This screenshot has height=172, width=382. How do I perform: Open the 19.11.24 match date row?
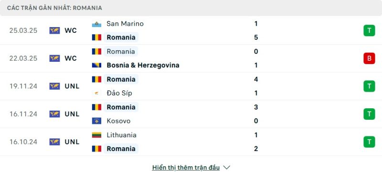[191, 86]
